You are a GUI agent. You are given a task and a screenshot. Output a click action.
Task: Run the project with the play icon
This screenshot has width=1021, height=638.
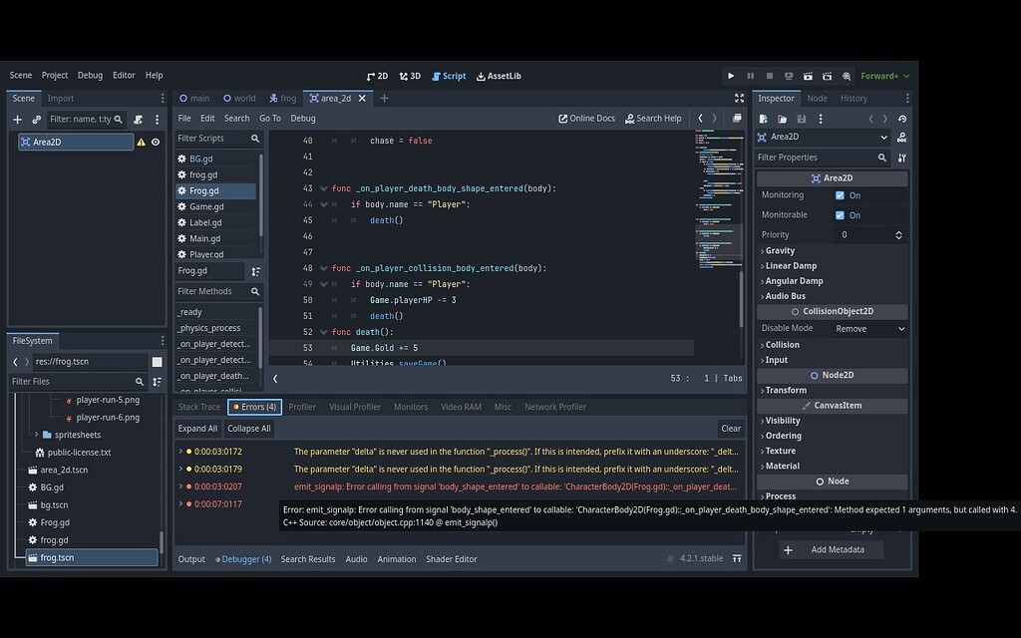click(731, 75)
